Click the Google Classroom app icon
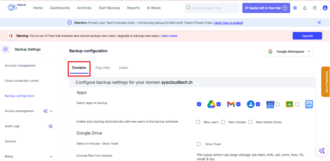 (x=289, y=104)
